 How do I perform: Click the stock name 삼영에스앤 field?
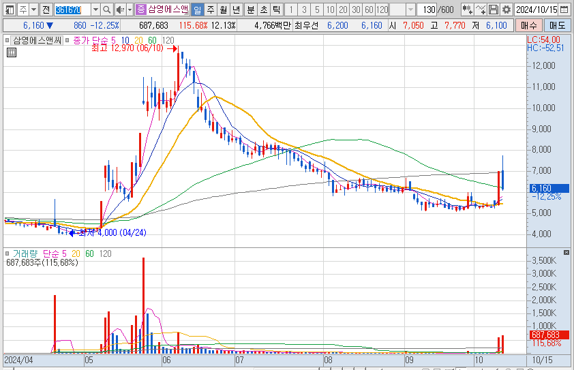(x=168, y=10)
